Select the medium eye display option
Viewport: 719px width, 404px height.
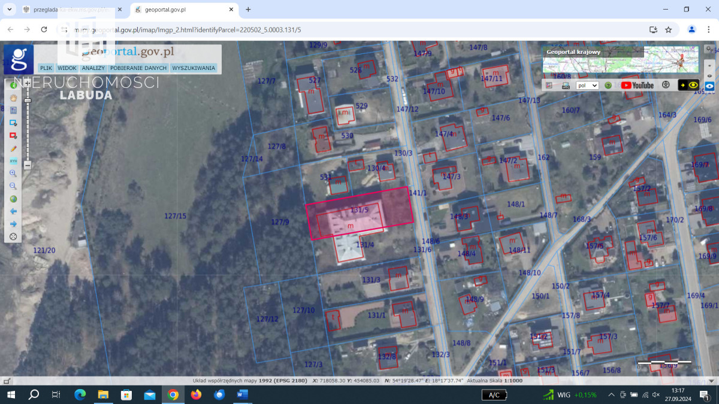click(x=709, y=75)
